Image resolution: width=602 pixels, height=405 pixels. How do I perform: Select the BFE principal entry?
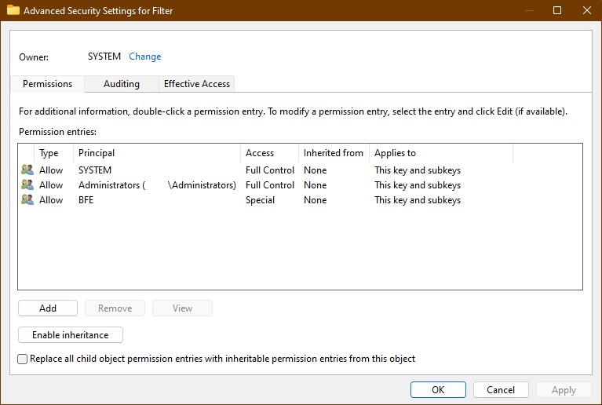pos(86,199)
